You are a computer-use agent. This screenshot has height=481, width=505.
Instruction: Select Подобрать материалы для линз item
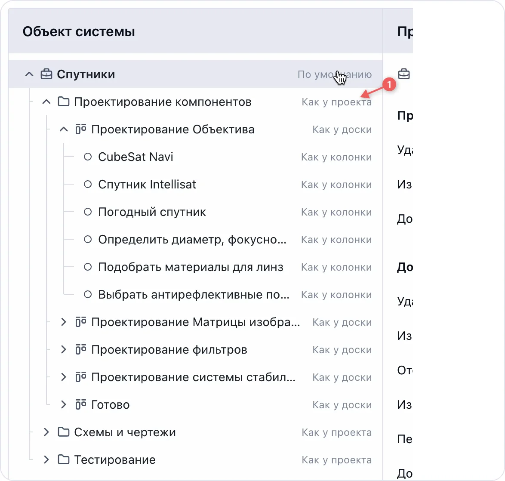point(191,267)
